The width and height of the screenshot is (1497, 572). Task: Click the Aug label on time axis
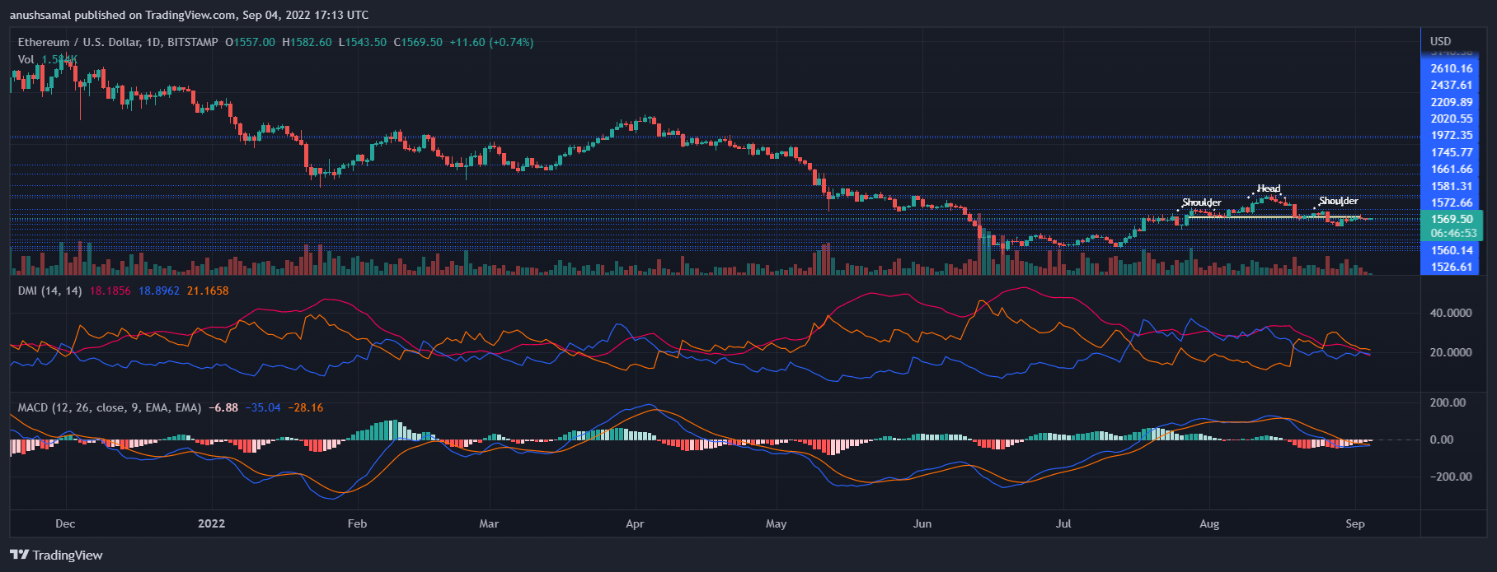click(1209, 523)
